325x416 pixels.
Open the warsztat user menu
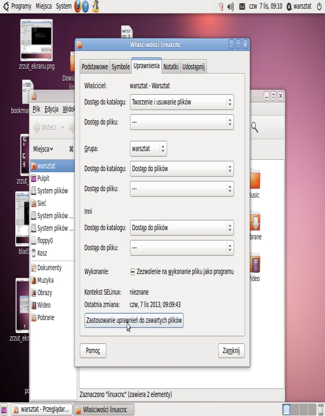click(x=299, y=6)
